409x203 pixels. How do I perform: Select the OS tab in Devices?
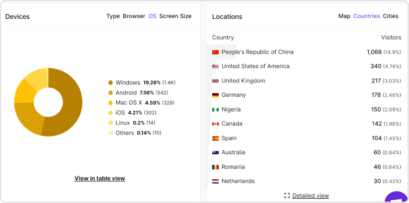point(153,16)
